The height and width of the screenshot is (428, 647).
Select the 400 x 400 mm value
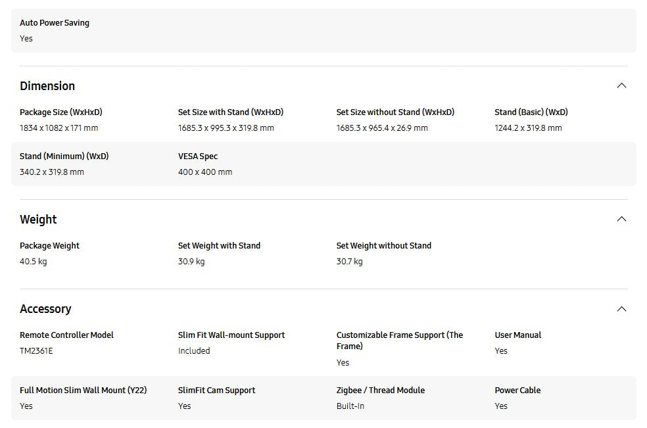pos(205,172)
